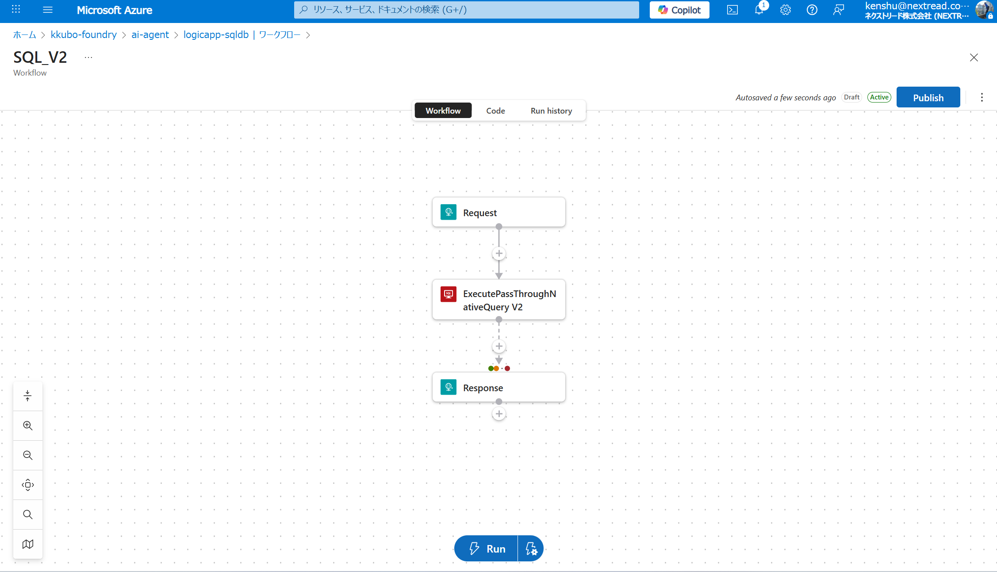Click the portal search input field

[467, 10]
